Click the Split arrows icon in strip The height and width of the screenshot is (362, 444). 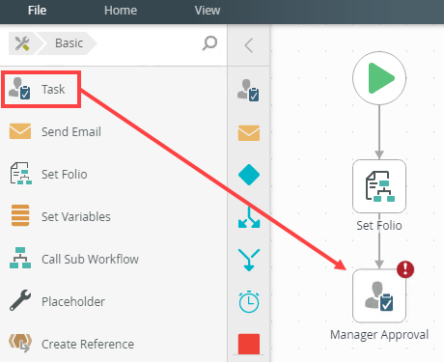(249, 217)
